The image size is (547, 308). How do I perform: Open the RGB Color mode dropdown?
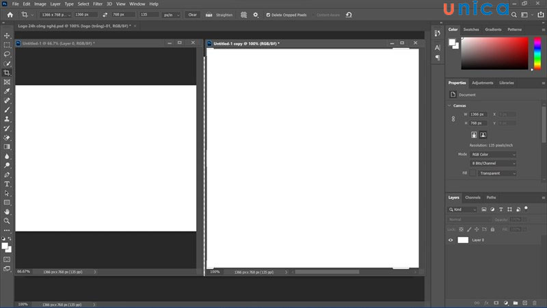[x=493, y=155]
